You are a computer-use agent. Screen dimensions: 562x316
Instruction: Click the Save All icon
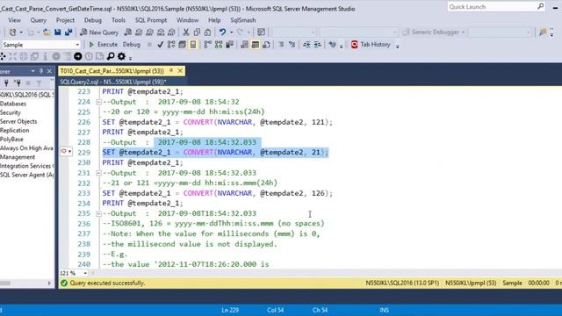[x=68, y=32]
